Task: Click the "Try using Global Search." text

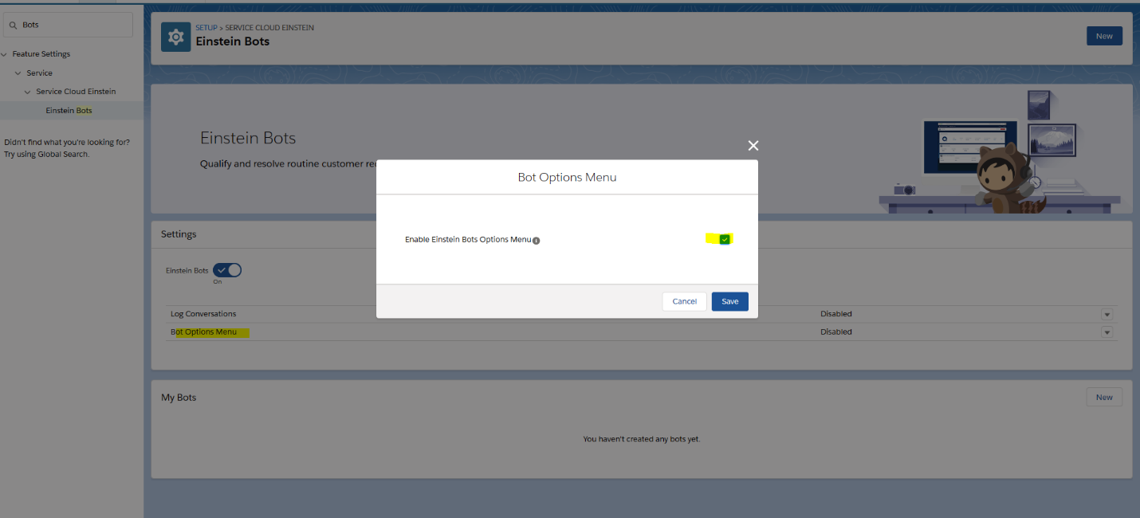Action: tap(47, 155)
